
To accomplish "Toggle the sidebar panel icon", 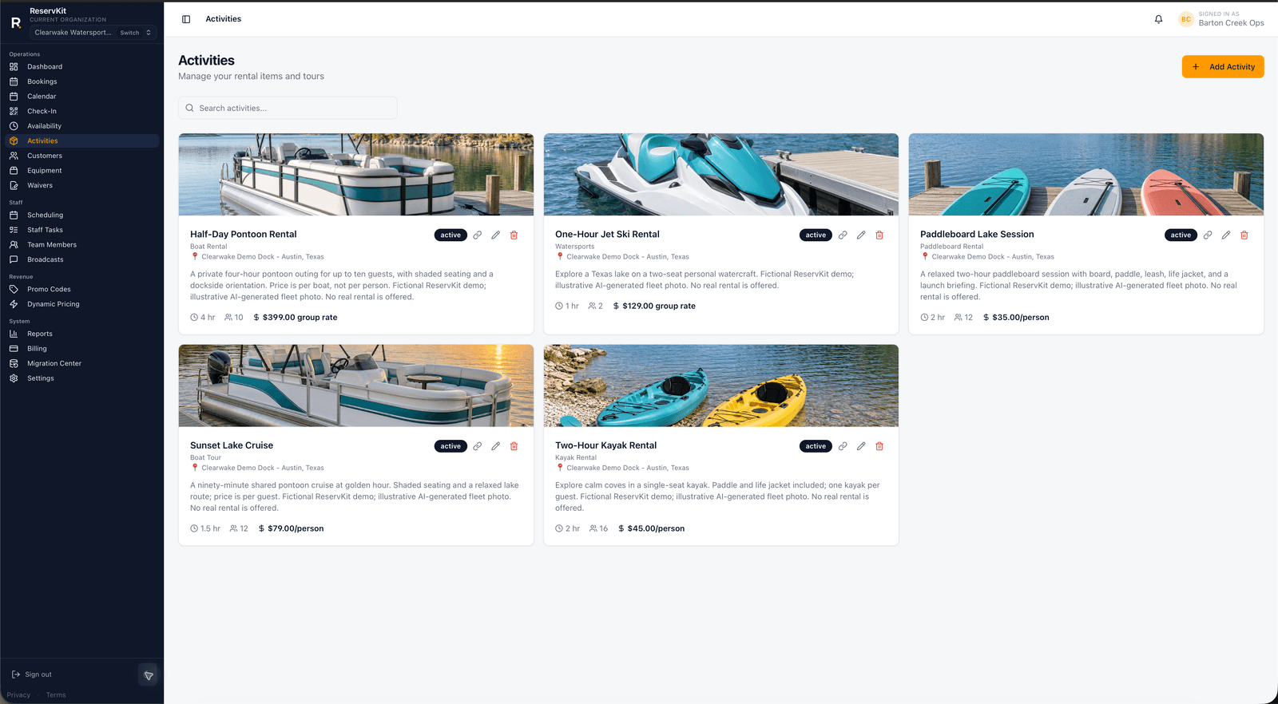I will coord(186,19).
